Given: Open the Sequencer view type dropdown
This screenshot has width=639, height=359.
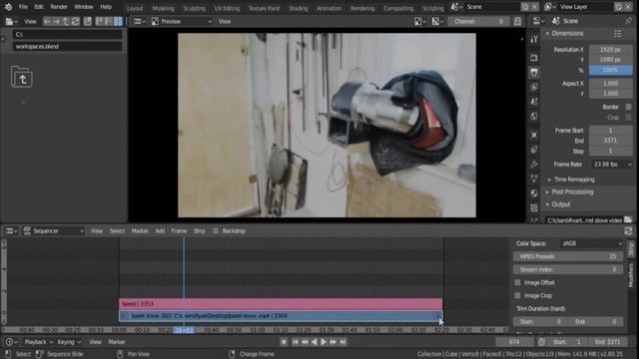Looking at the screenshot, I should (53, 230).
